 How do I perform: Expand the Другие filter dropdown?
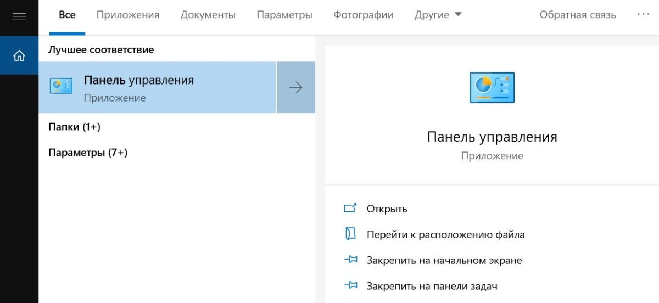[438, 15]
